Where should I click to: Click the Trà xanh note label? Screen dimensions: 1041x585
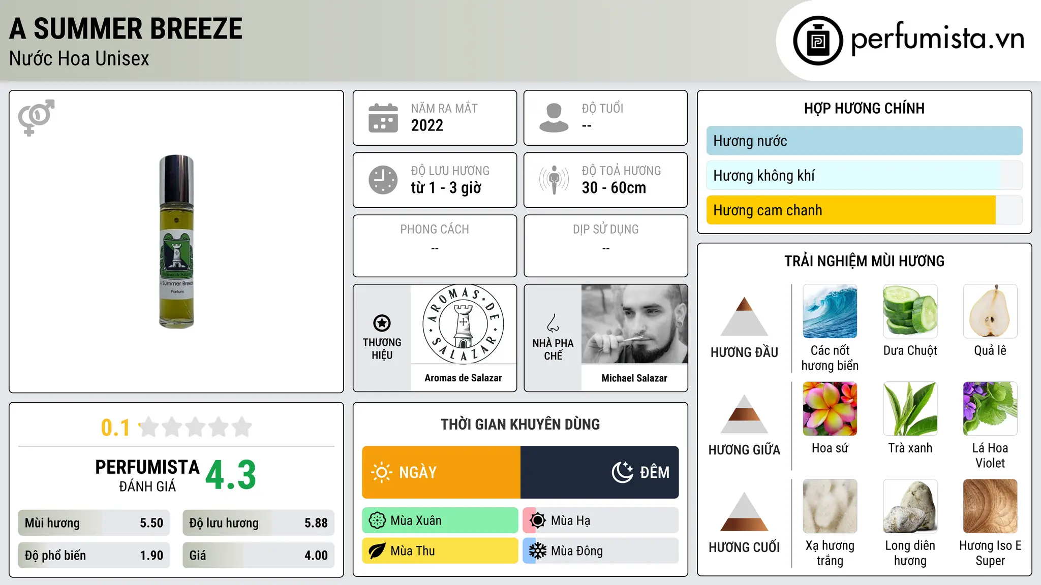point(910,448)
